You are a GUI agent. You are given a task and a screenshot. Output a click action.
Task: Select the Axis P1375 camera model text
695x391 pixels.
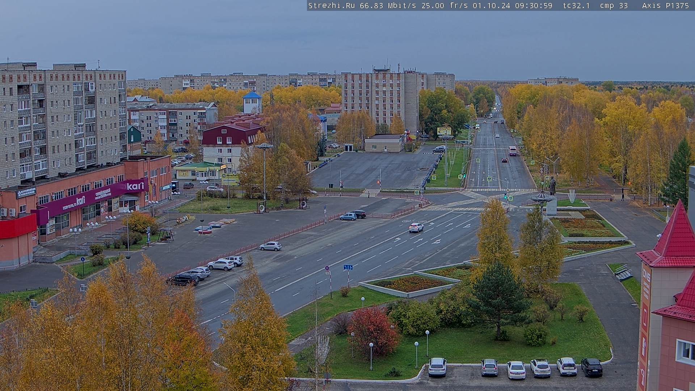[x=665, y=5]
